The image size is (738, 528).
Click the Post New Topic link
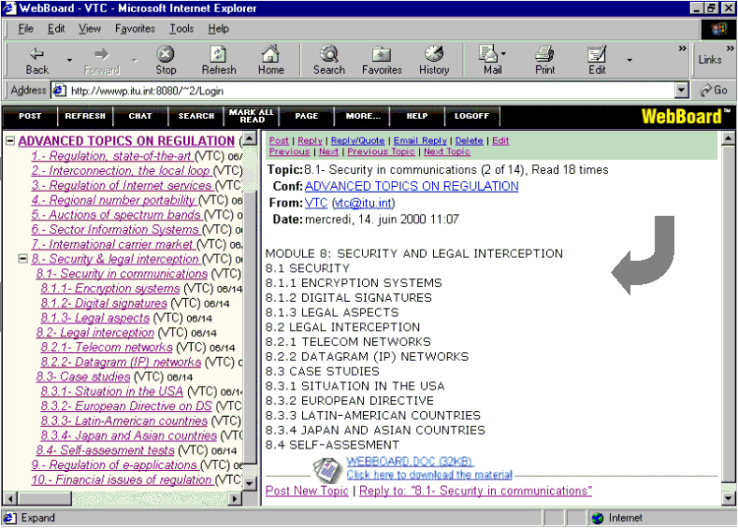(307, 491)
